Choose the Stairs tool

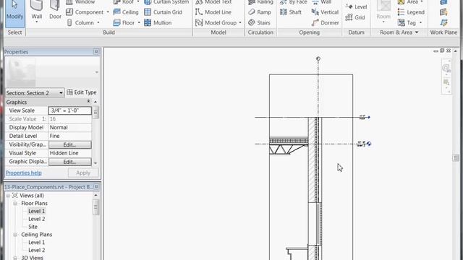[259, 22]
